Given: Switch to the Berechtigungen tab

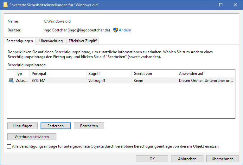Looking at the screenshot, I should (x=20, y=41).
